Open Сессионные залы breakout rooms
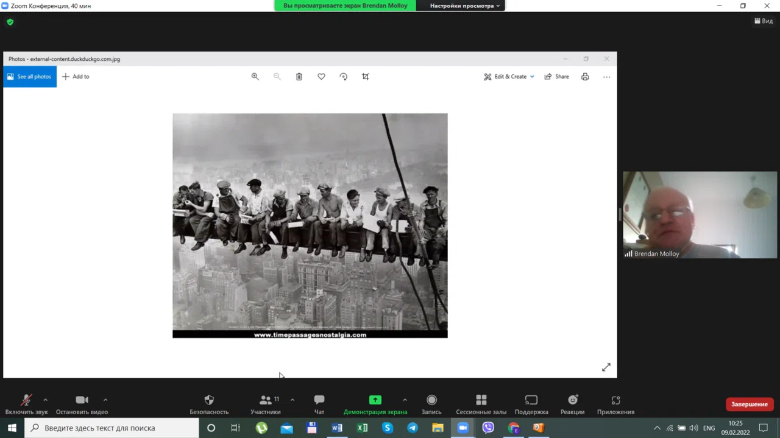Viewport: 780px width, 438px height. pos(481,405)
